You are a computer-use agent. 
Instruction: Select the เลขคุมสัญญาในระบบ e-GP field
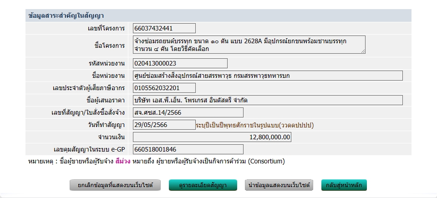pyautogui.click(x=188, y=149)
